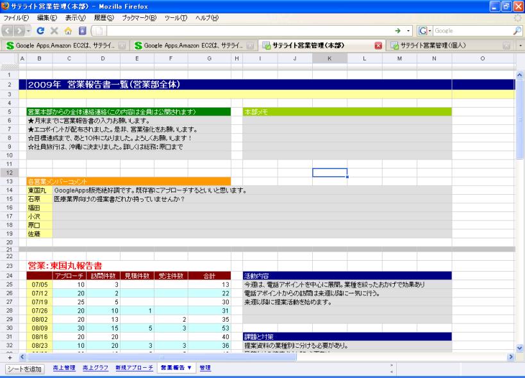Open the 新規アプローチ sheet link

(134, 368)
